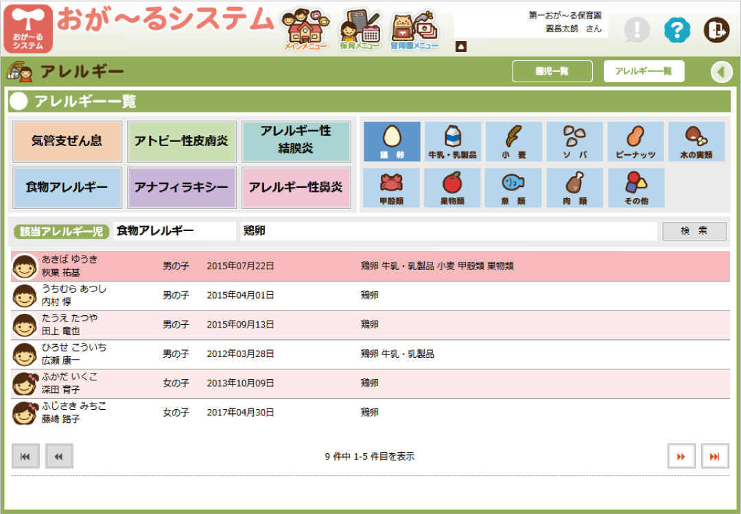Select the 果物類 apple allergen icon

452,188
